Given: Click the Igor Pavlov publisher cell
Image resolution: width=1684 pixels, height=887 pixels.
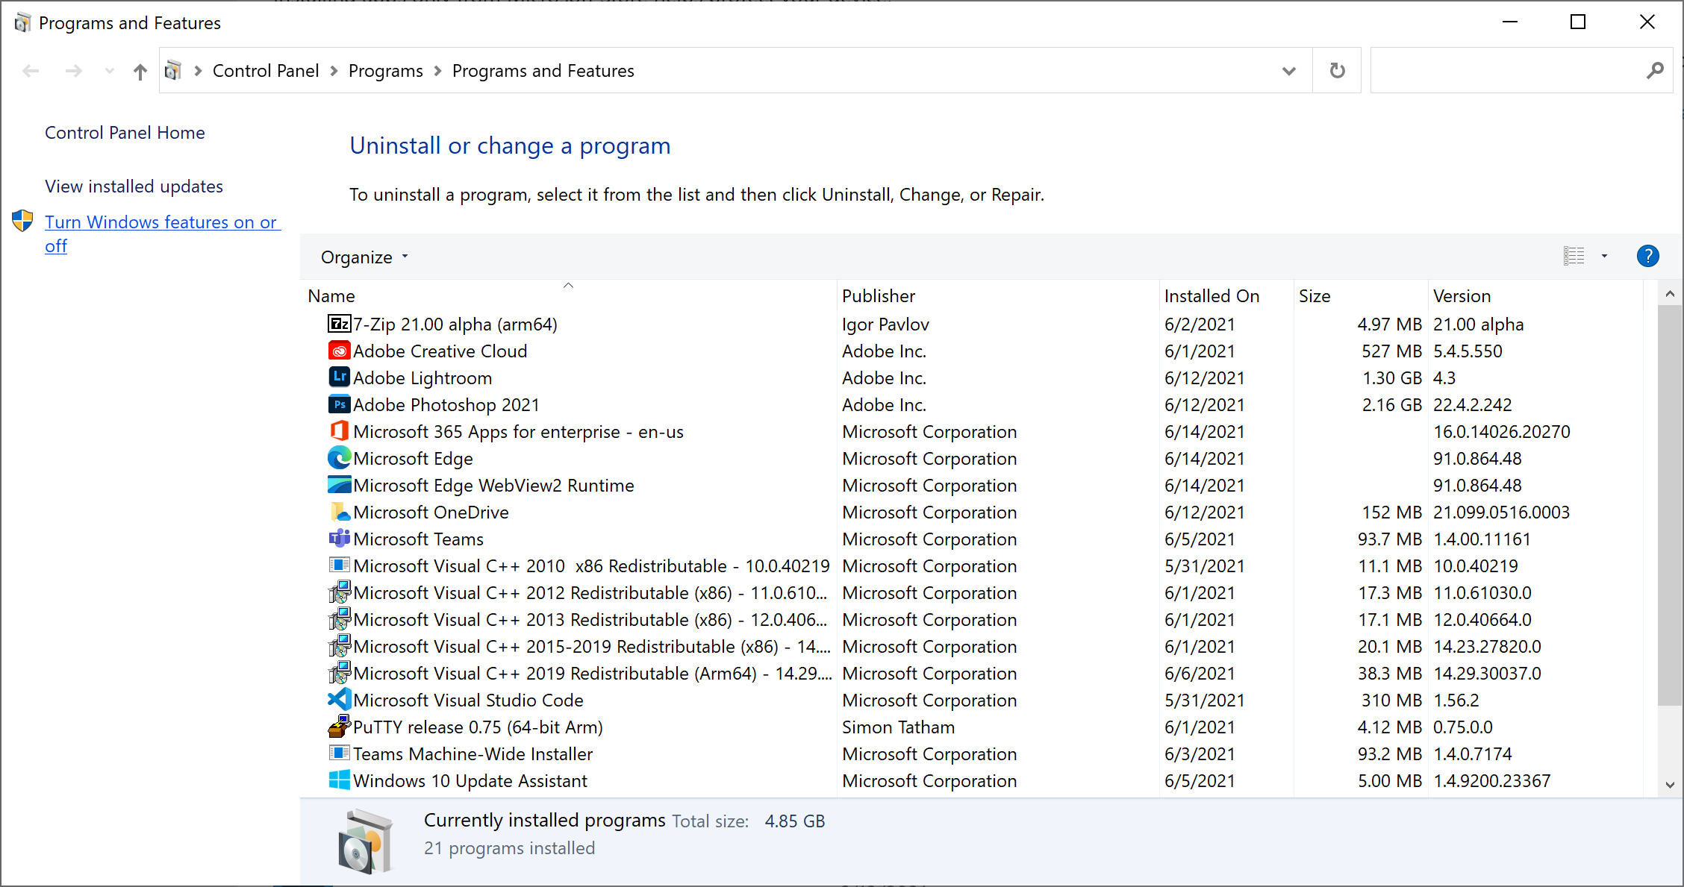Looking at the screenshot, I should tap(885, 324).
